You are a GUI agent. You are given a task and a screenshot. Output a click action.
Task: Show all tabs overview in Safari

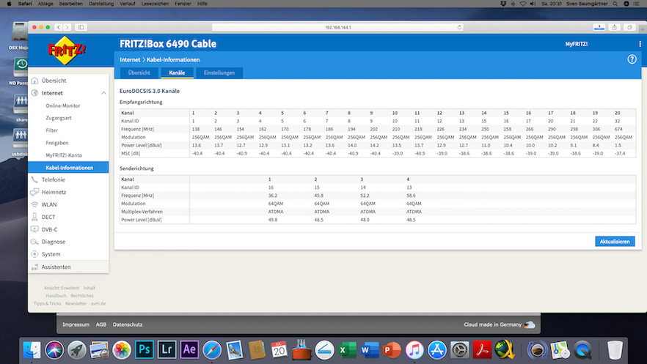[629, 27]
